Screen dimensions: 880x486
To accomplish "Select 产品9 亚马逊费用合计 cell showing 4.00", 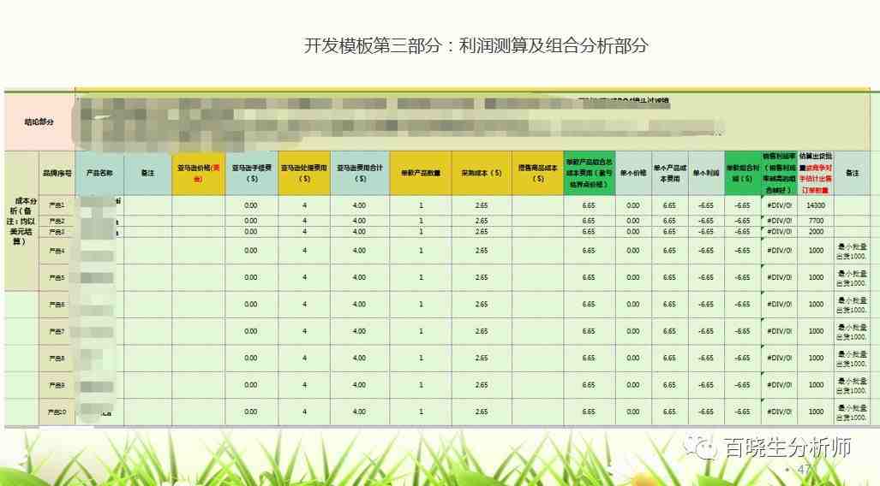I will tap(360, 385).
